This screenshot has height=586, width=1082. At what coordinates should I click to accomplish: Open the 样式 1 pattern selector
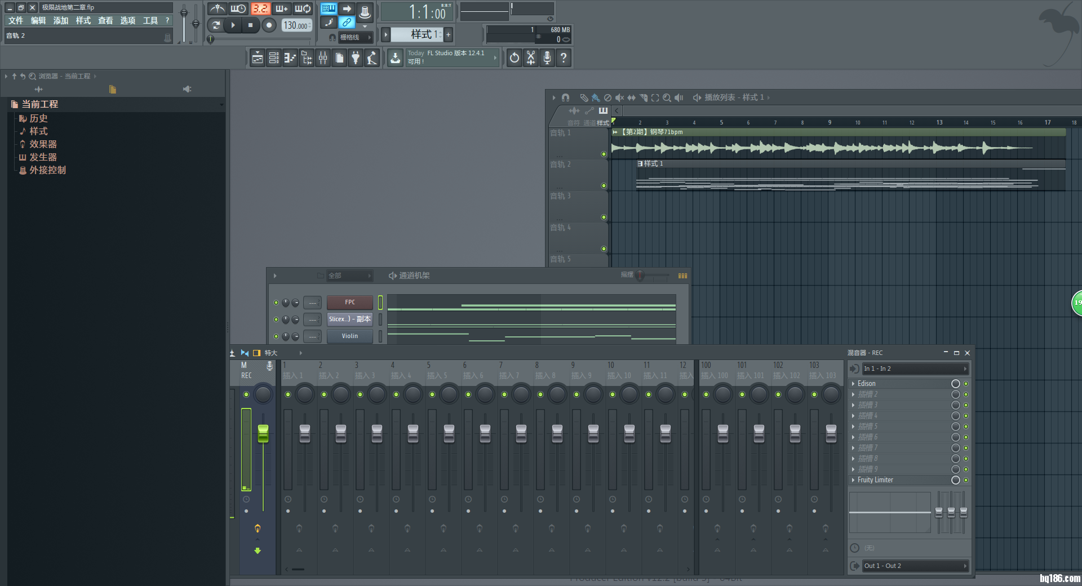point(417,34)
